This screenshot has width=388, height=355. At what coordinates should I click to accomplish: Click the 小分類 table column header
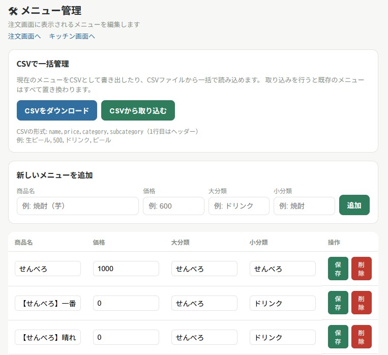click(259, 243)
